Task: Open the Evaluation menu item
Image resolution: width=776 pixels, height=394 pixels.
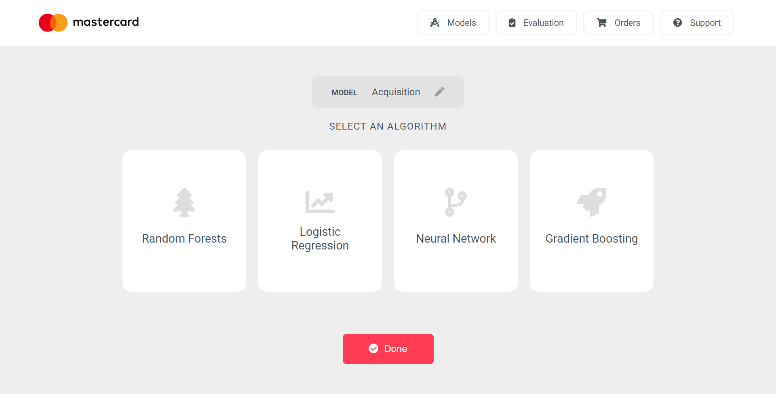Action: [x=536, y=23]
